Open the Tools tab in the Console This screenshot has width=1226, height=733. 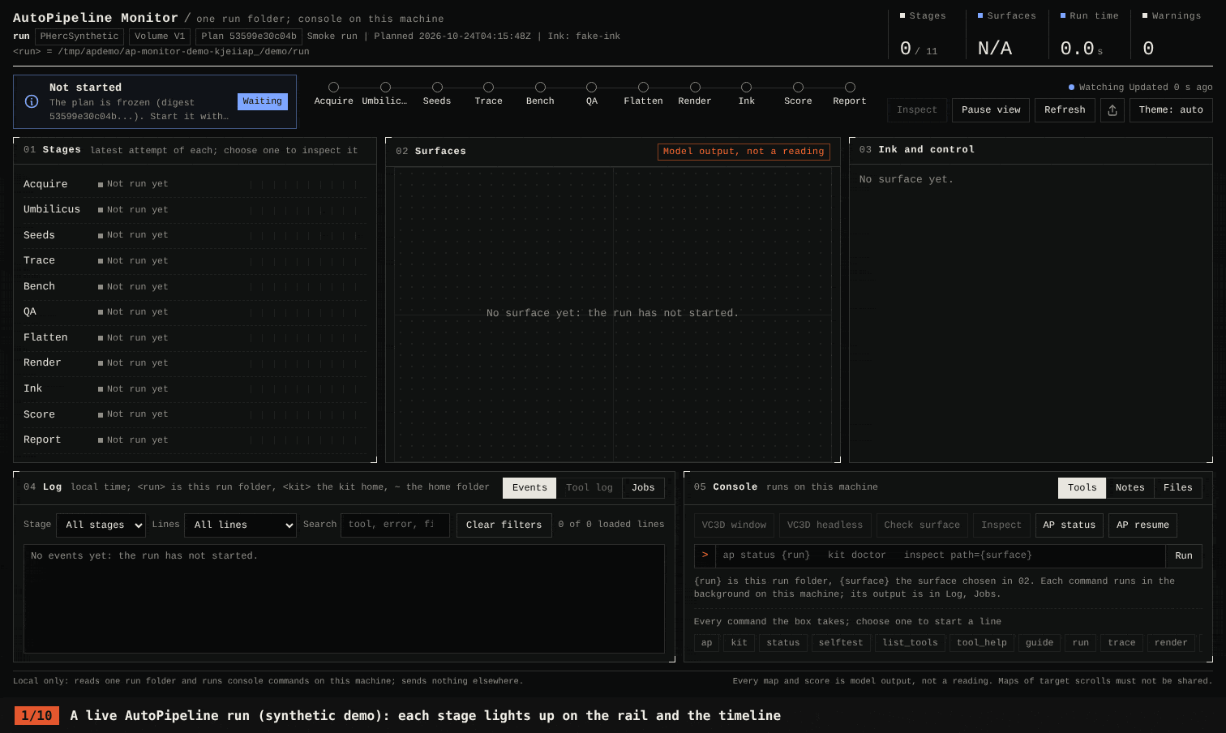[x=1082, y=488]
